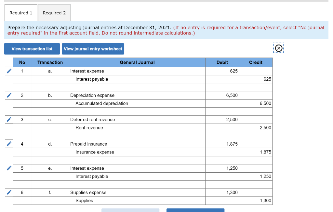Image resolution: width=333 pixels, height=212 pixels.
Task: Switch to the Required 1 tab
Action: click(x=21, y=13)
